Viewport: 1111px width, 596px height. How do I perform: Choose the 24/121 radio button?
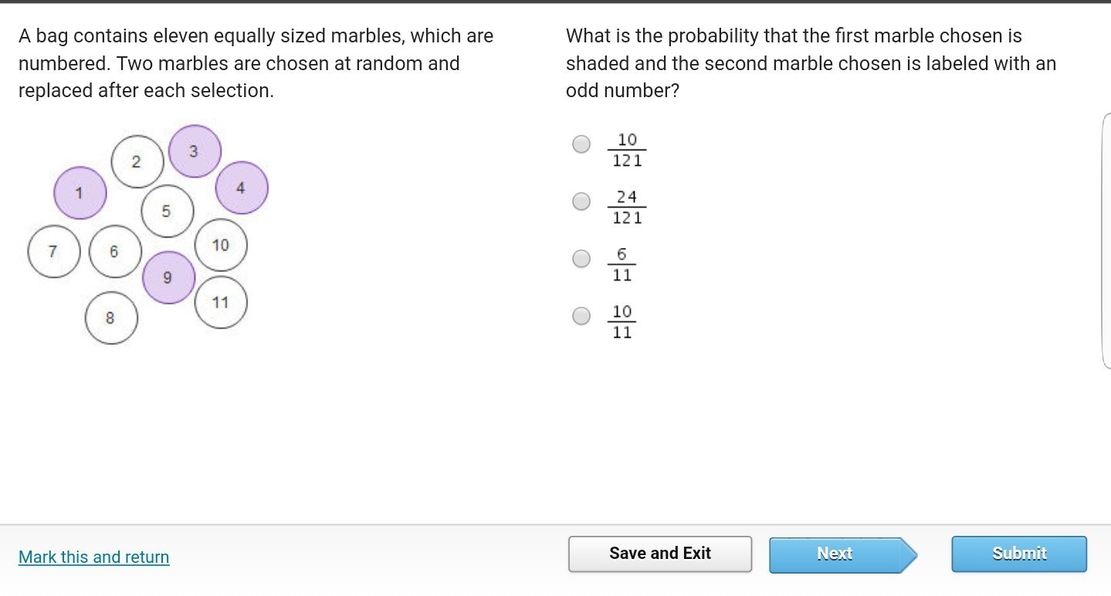click(581, 201)
